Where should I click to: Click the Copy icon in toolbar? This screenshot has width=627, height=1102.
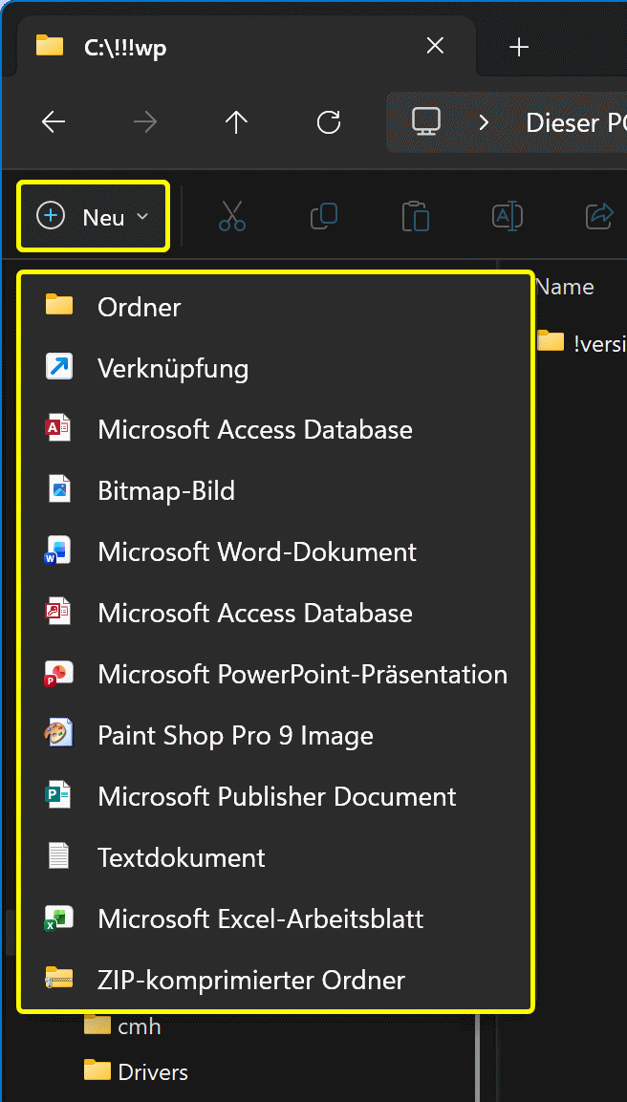coord(324,217)
